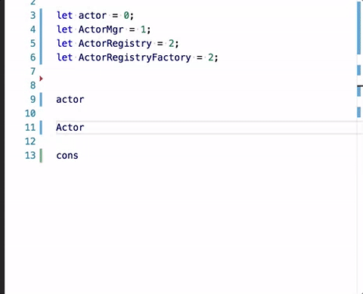Image resolution: width=363 pixels, height=294 pixels.
Task: Click line number 7 in the gutter
Action: (33, 71)
